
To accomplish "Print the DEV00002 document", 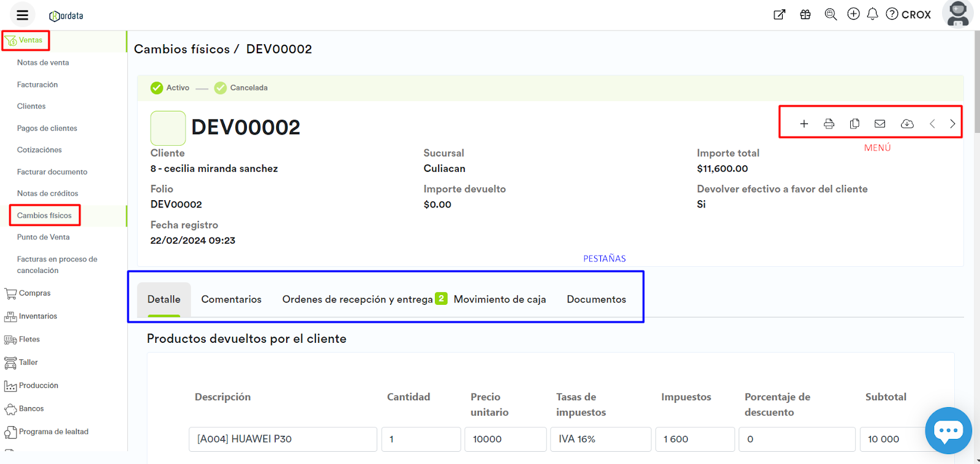I will pos(829,124).
